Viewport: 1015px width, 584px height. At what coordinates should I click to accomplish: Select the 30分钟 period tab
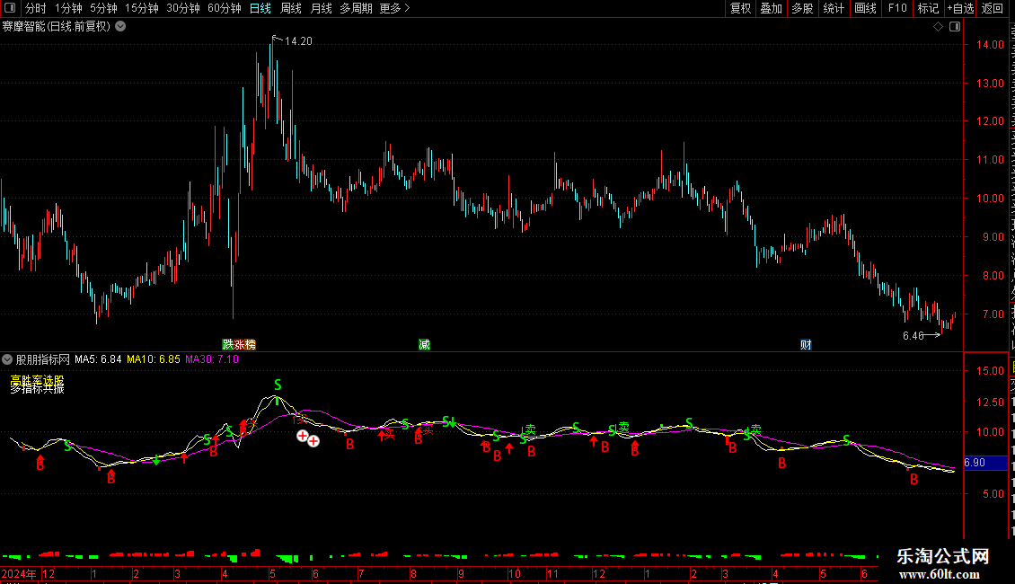[x=183, y=8]
